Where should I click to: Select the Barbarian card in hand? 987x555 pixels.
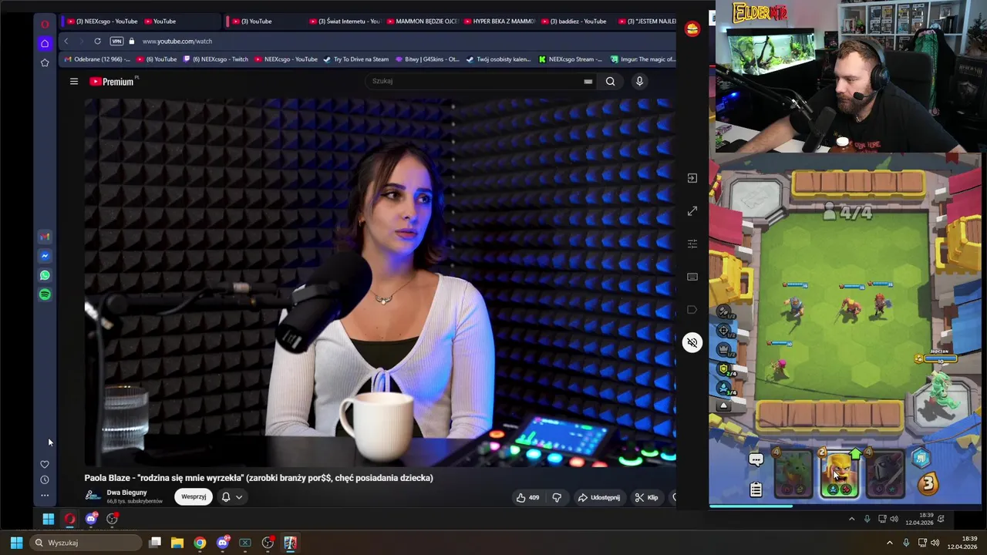point(839,474)
